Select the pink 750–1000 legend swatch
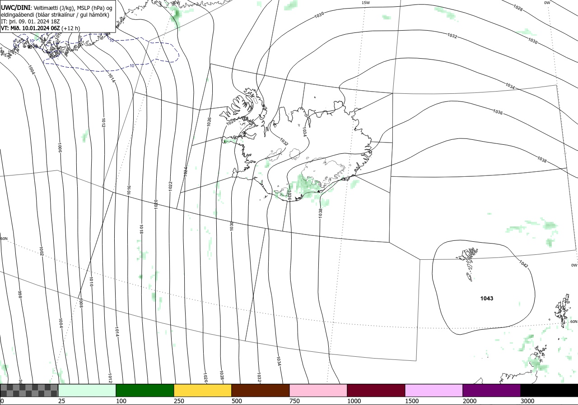The image size is (578, 405). point(318,390)
